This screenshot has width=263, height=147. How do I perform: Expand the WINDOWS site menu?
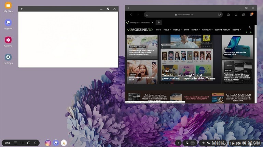tap(207, 30)
